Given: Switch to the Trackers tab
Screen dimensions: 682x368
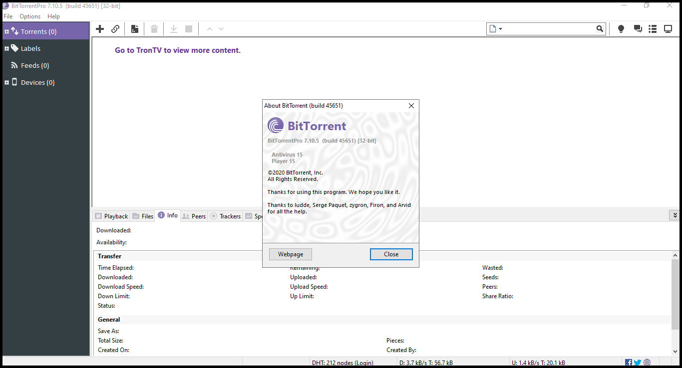Looking at the screenshot, I should point(225,216).
